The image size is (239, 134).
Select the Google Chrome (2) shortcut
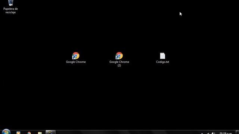[x=119, y=60]
